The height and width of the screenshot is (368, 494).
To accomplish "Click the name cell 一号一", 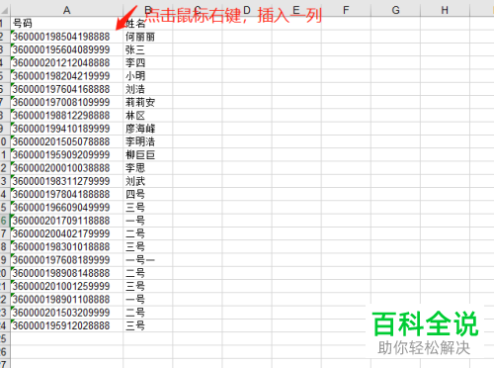I will pyautogui.click(x=148, y=260).
